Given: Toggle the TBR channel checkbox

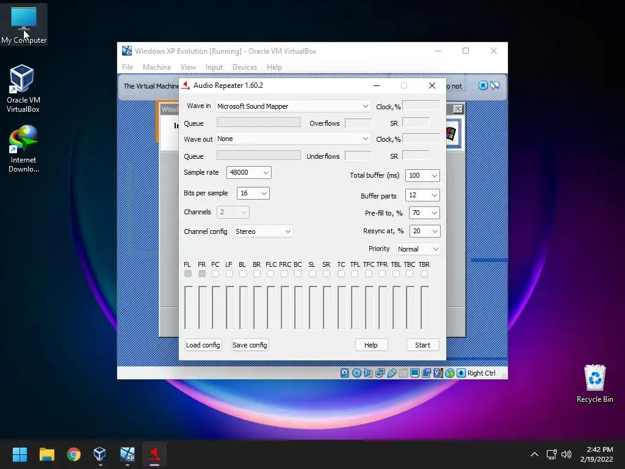Looking at the screenshot, I should point(424,274).
